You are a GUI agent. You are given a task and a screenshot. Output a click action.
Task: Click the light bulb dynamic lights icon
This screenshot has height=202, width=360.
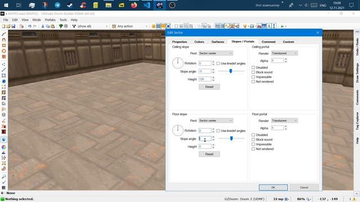[x=245, y=26]
